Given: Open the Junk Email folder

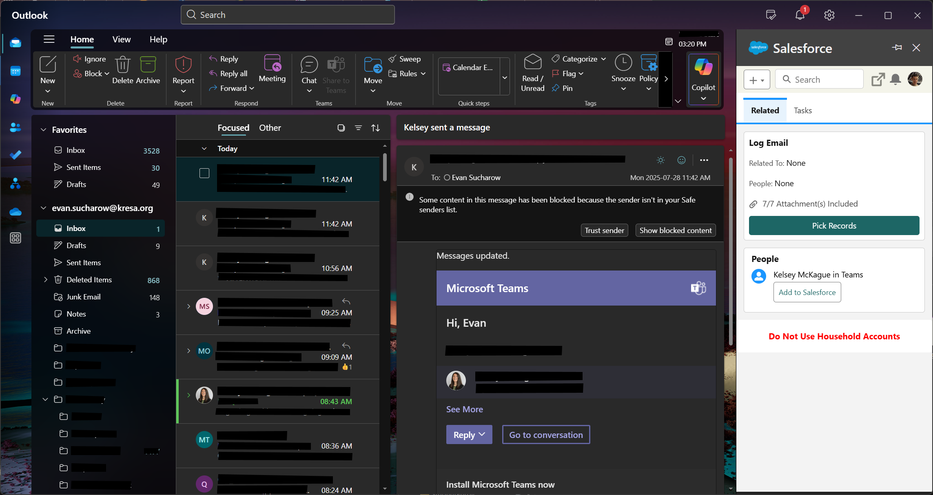Looking at the screenshot, I should (101, 297).
